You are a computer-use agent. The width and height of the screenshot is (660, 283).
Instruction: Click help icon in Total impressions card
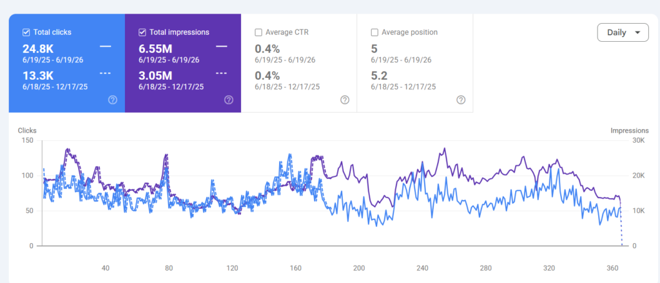[229, 100]
